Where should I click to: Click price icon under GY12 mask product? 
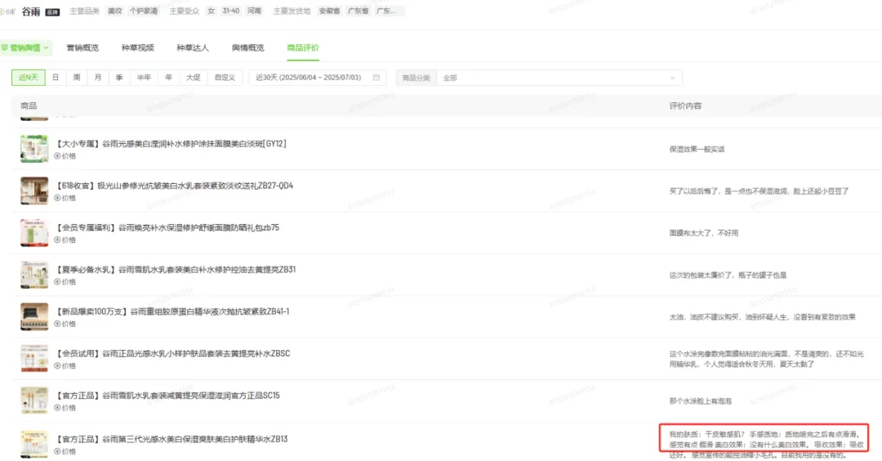click(57, 156)
